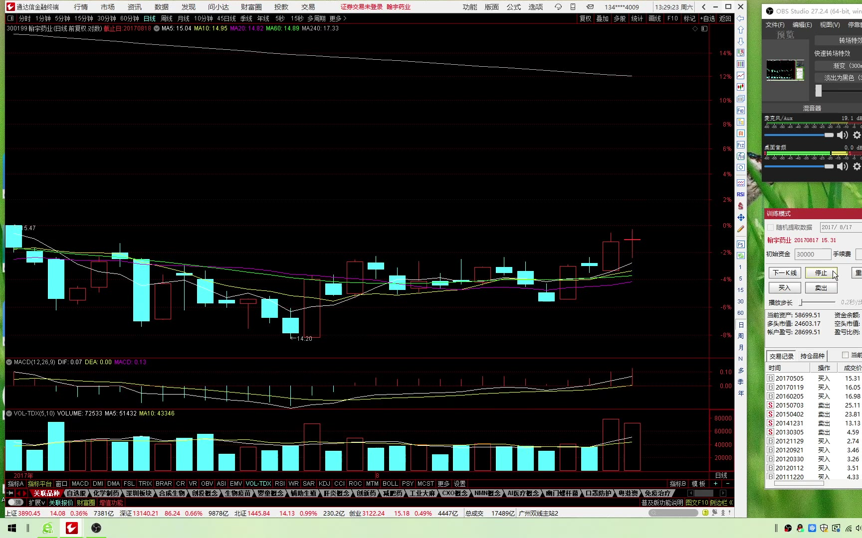Click the +自选 button
This screenshot has height=538, width=862.
pos(707,18)
